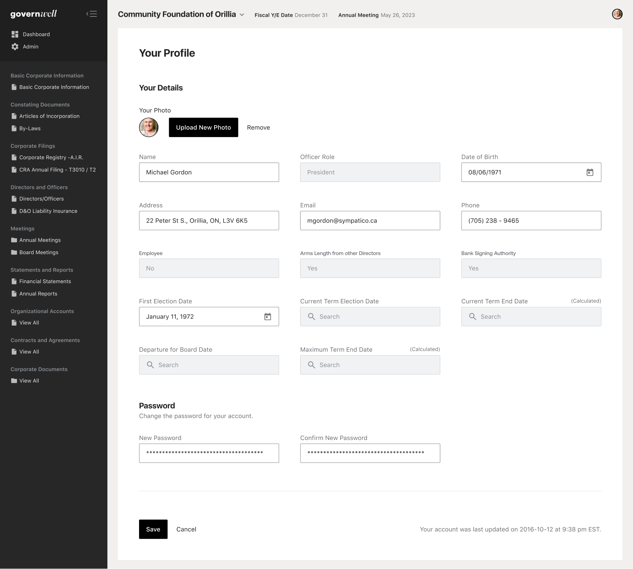
Task: Expand the Community Foundation of Orillia dropdown
Action: (242, 15)
